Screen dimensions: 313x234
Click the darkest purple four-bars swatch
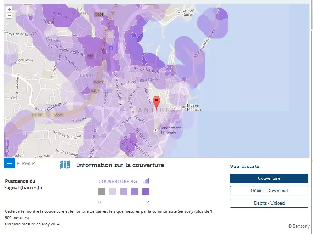click(146, 192)
